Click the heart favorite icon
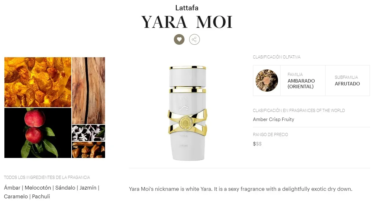 point(179,39)
